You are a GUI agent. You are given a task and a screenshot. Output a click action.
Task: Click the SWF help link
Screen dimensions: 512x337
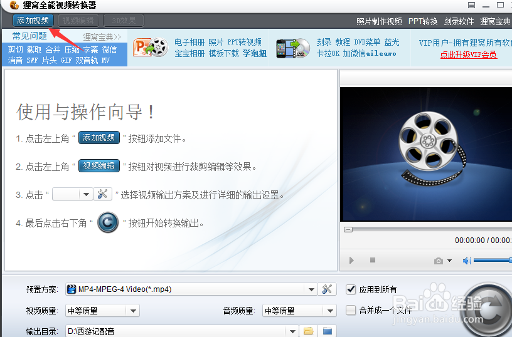click(x=33, y=60)
